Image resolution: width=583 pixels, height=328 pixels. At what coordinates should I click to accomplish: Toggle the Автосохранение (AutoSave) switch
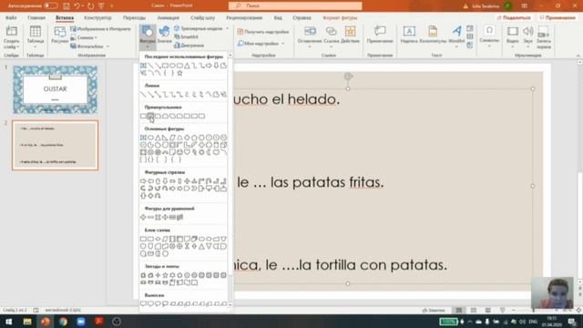point(51,6)
